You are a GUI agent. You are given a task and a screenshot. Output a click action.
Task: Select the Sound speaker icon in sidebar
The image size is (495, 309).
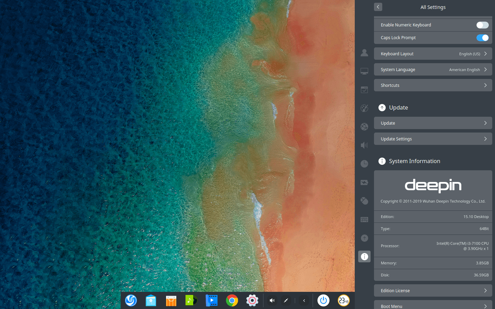tap(364, 145)
